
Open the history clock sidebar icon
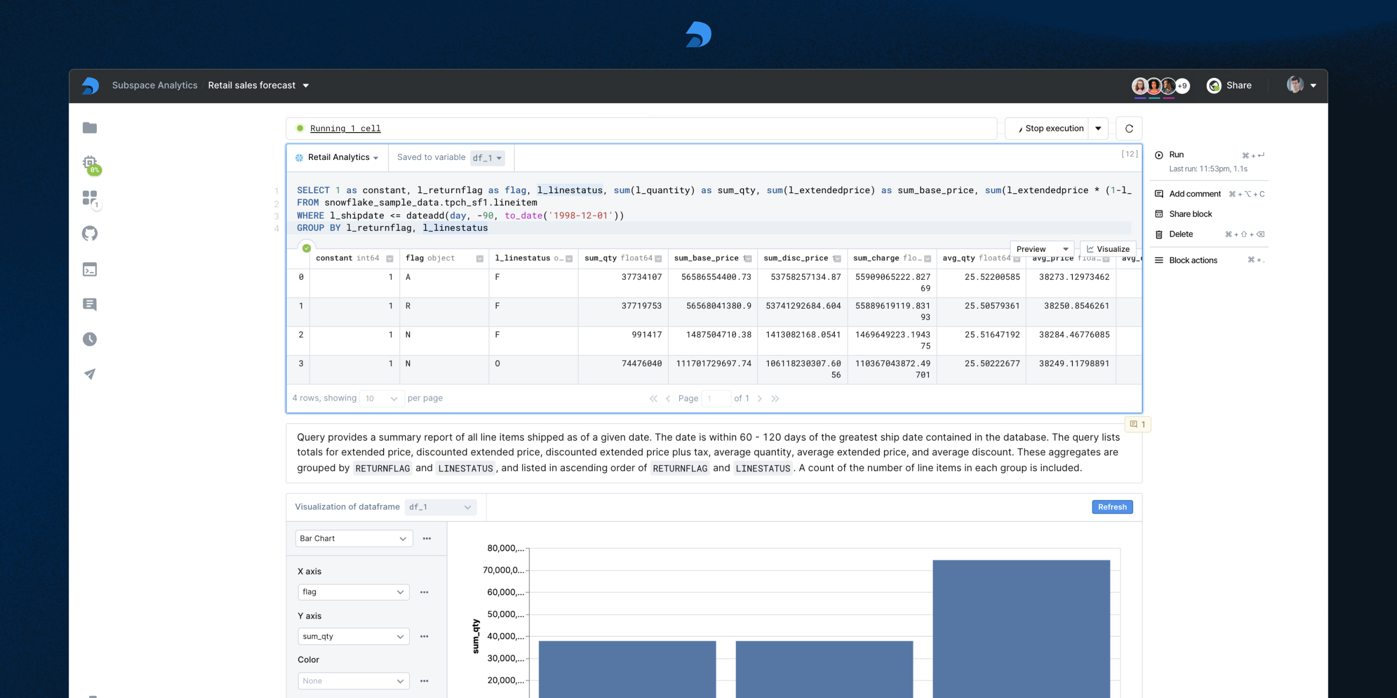point(90,339)
